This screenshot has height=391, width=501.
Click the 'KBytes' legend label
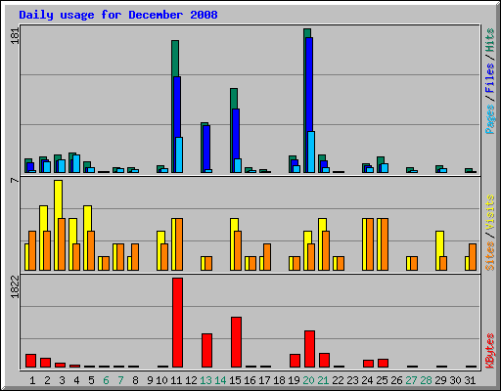(x=490, y=350)
